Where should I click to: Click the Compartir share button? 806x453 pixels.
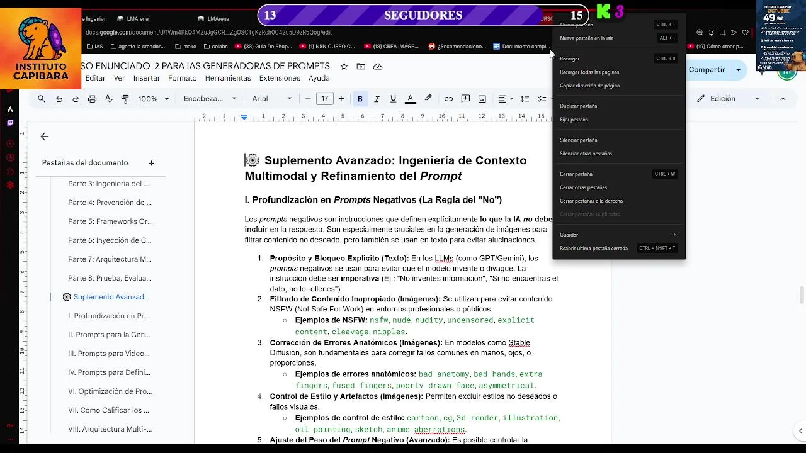(707, 70)
